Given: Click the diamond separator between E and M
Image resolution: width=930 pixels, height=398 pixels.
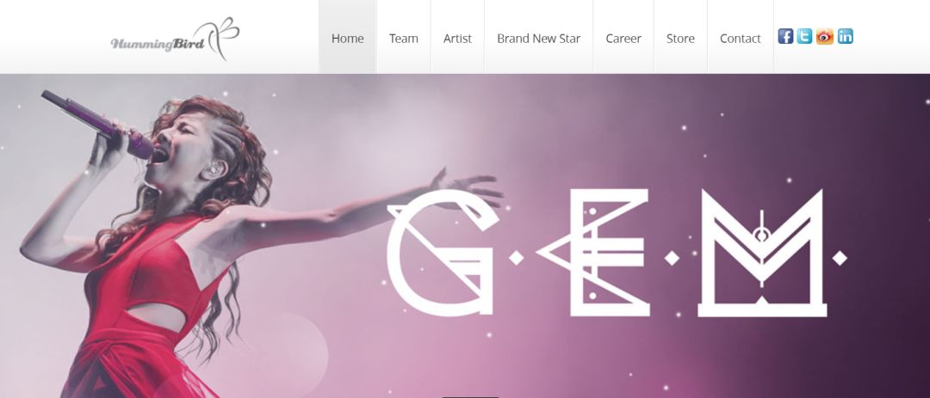Looking at the screenshot, I should point(672,258).
